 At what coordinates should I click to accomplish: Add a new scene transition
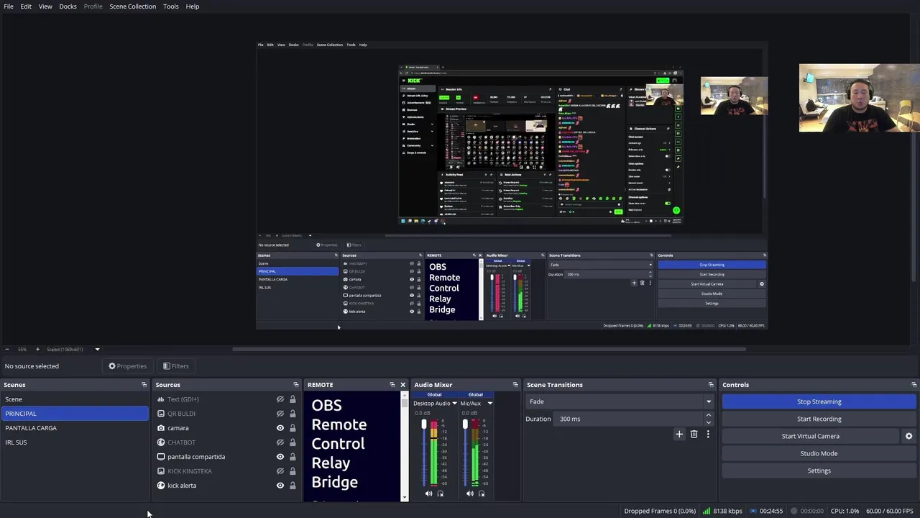click(679, 435)
